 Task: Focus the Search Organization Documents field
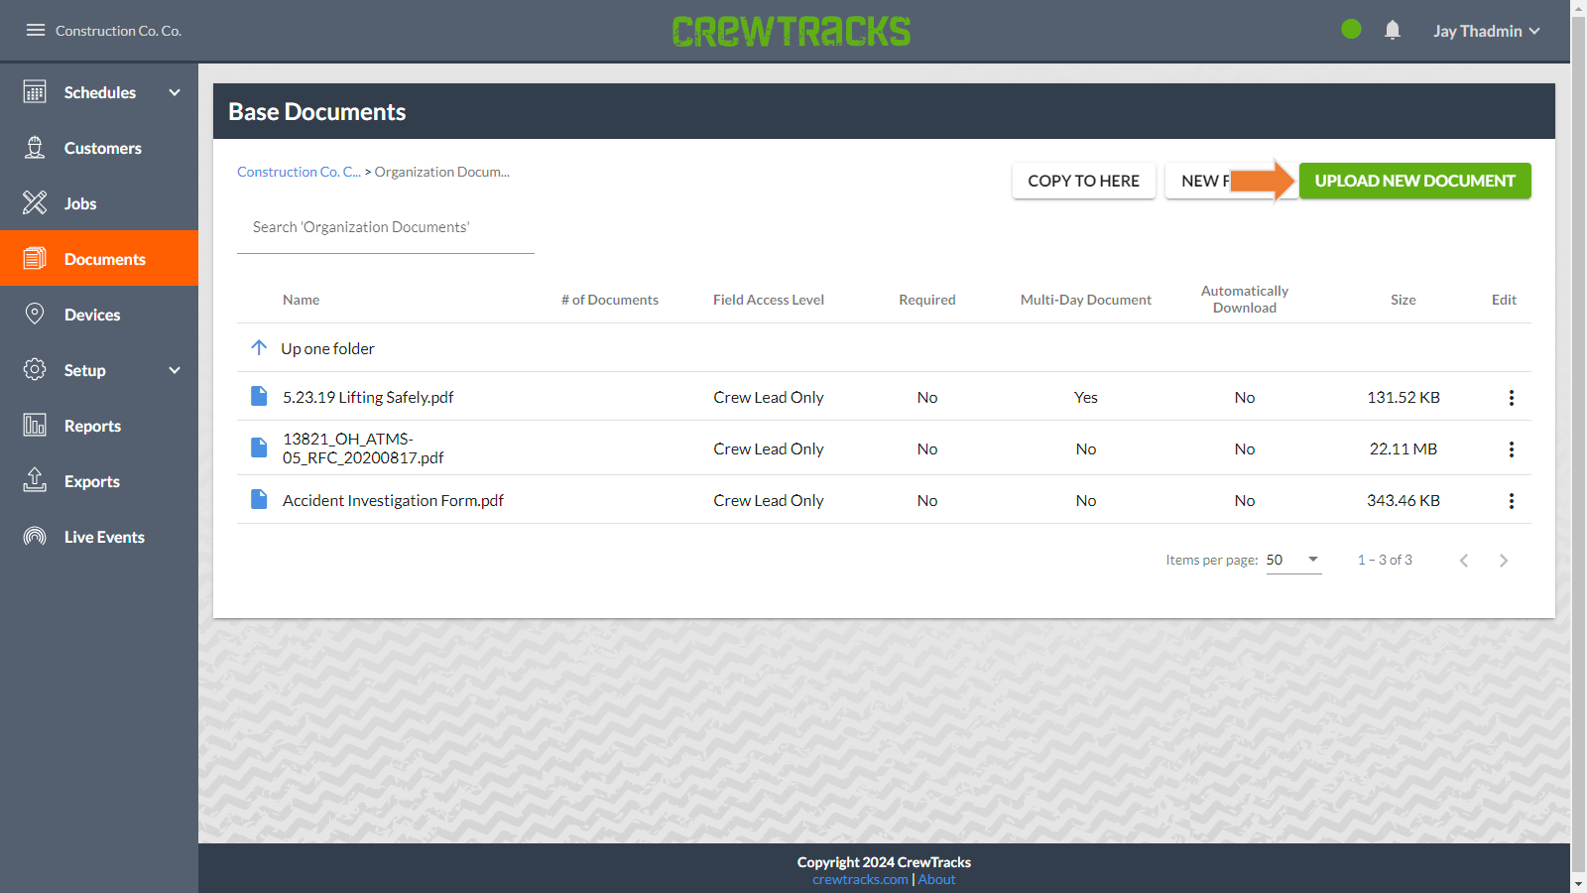pos(386,227)
